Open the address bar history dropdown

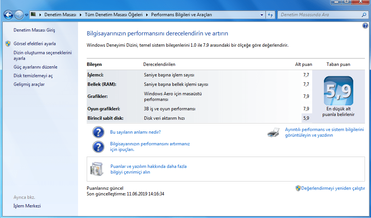pyautogui.click(x=262, y=15)
